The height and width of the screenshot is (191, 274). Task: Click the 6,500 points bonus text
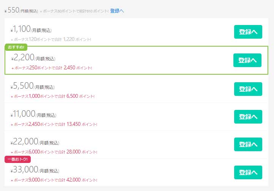click(x=53, y=96)
